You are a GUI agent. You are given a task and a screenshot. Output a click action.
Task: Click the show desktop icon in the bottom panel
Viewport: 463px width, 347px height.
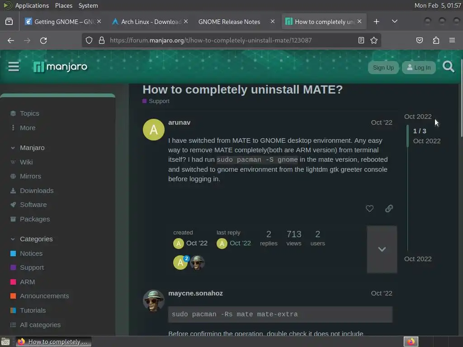coord(5,342)
